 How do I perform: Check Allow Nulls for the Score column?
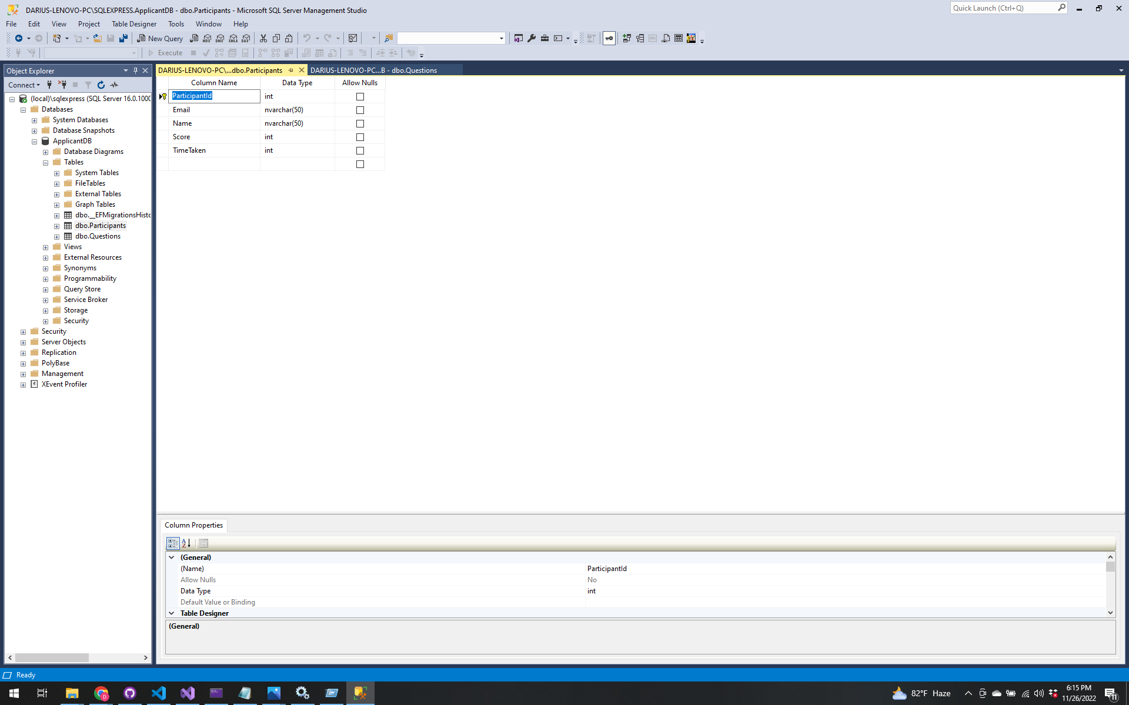[360, 137]
